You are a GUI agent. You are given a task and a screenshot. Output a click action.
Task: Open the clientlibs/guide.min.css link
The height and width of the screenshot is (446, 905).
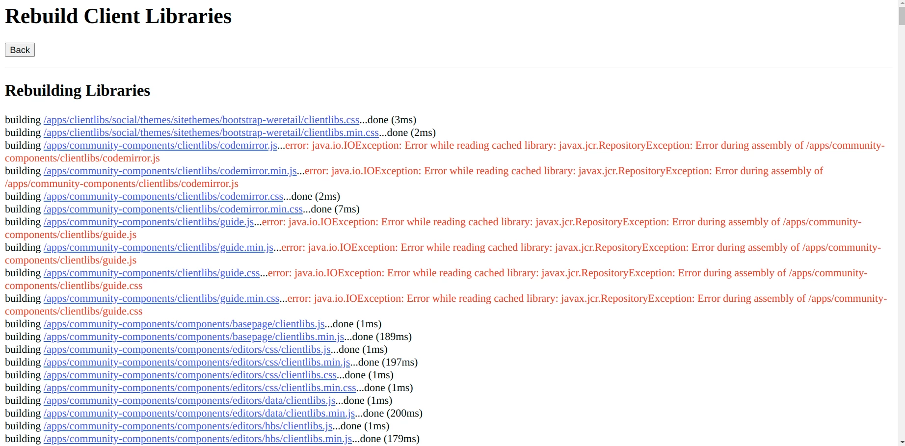(161, 298)
